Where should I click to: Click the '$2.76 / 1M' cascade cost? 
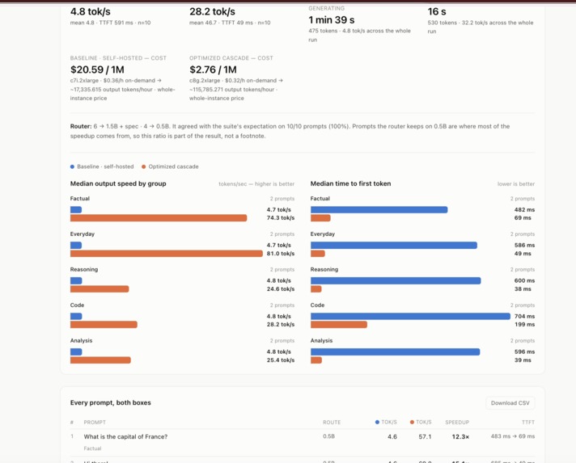pyautogui.click(x=213, y=69)
